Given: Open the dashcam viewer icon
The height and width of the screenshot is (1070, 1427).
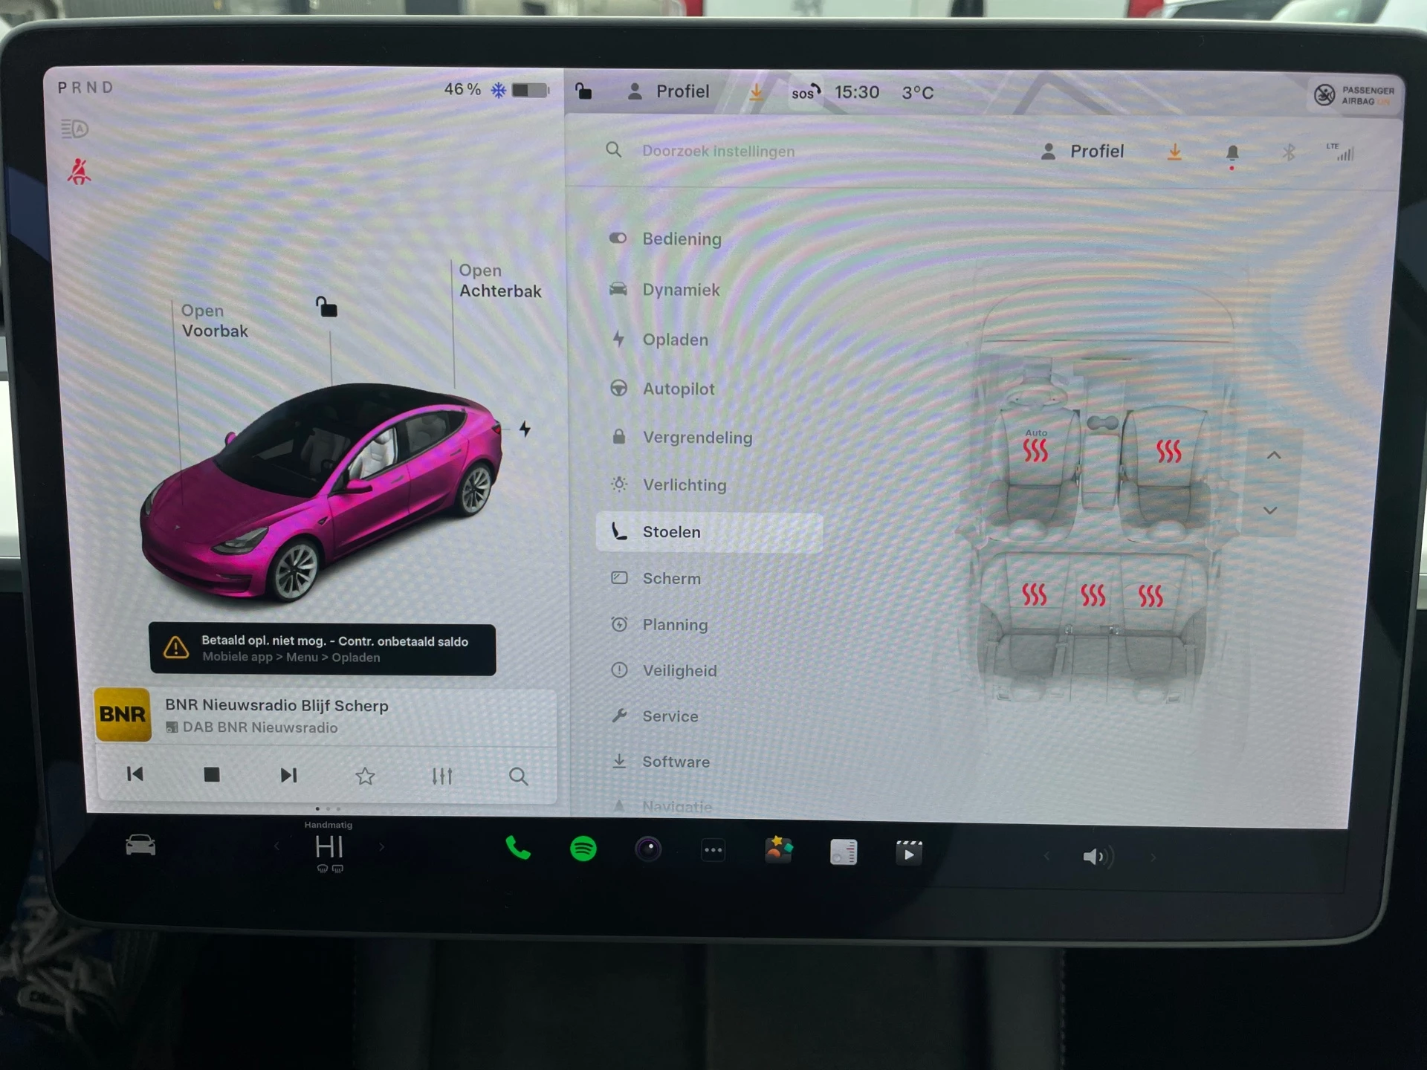Looking at the screenshot, I should pos(649,849).
